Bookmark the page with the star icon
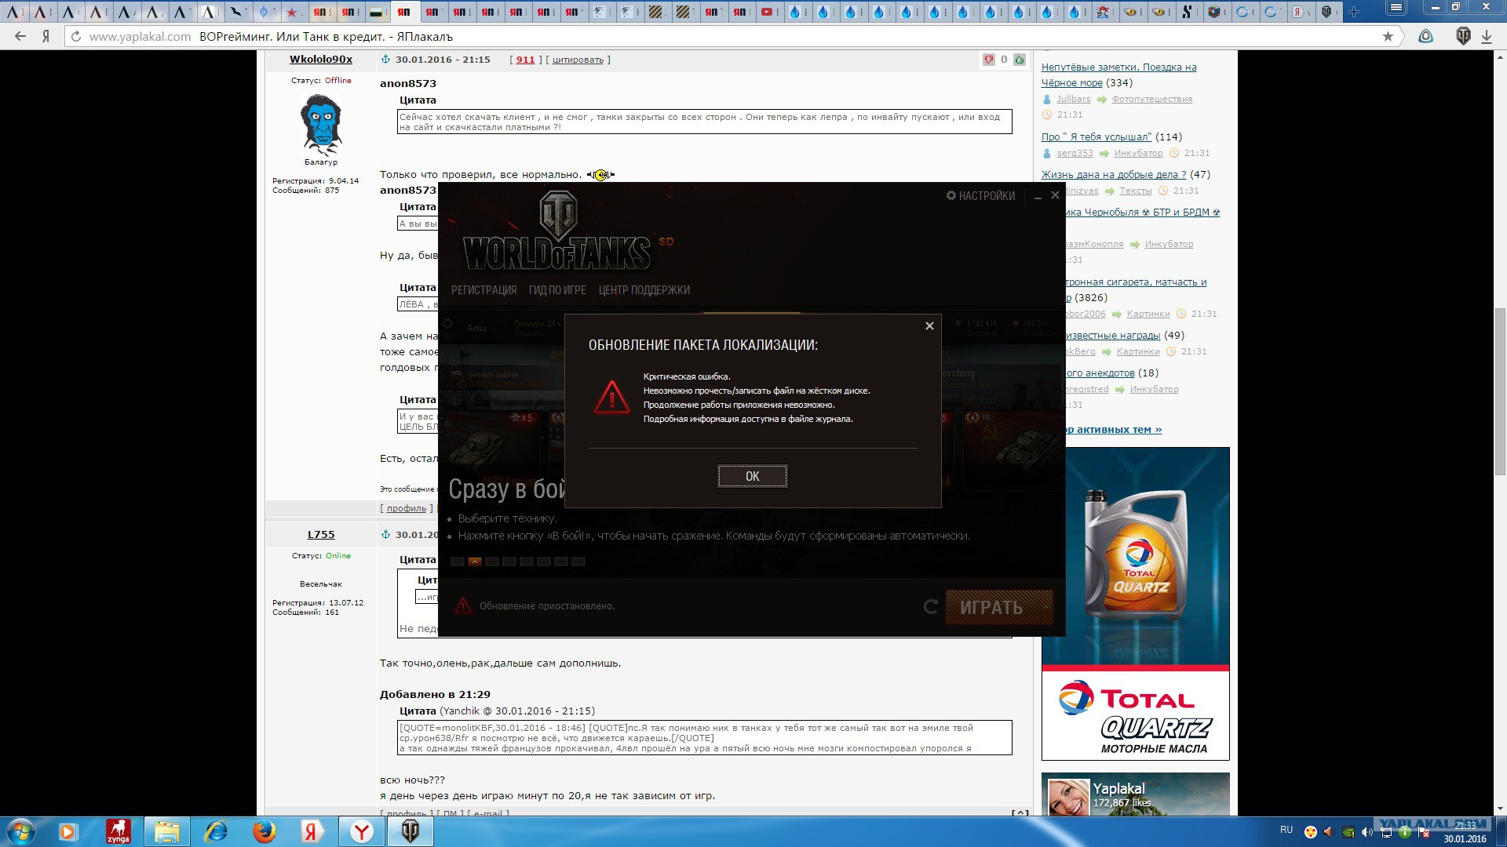Screen dimensions: 1507x847 pos(1388,37)
